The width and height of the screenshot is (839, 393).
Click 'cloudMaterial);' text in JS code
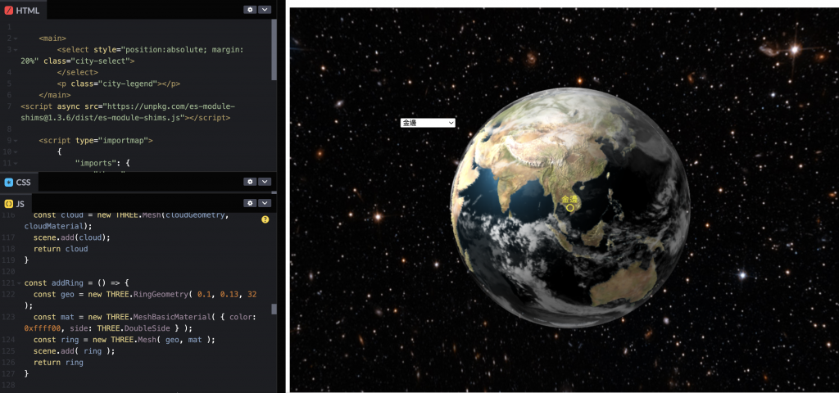[58, 226]
